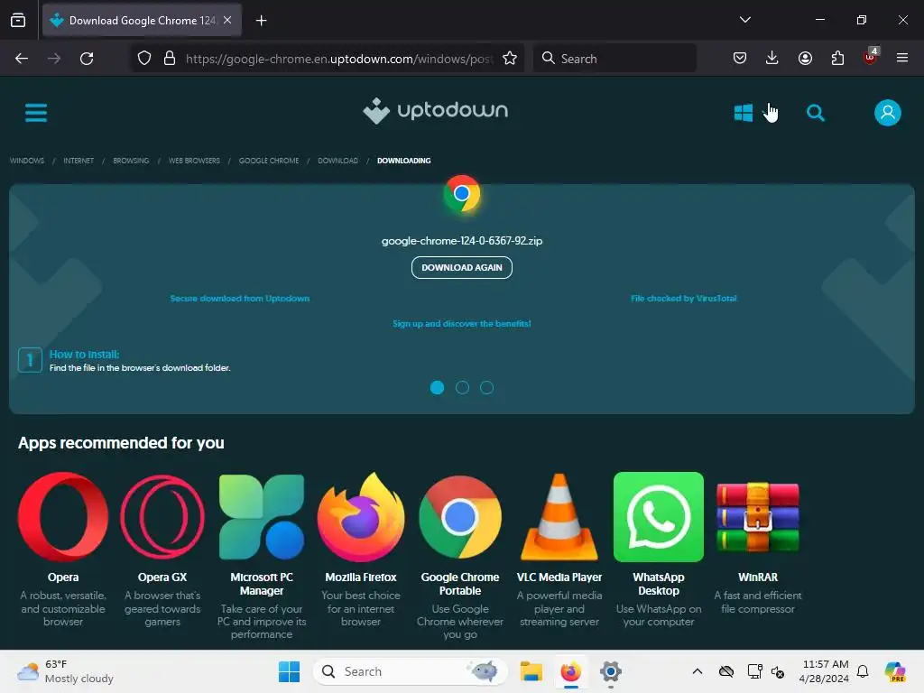The image size is (924, 693).
Task: Click the address bar URL
Action: pos(339,59)
